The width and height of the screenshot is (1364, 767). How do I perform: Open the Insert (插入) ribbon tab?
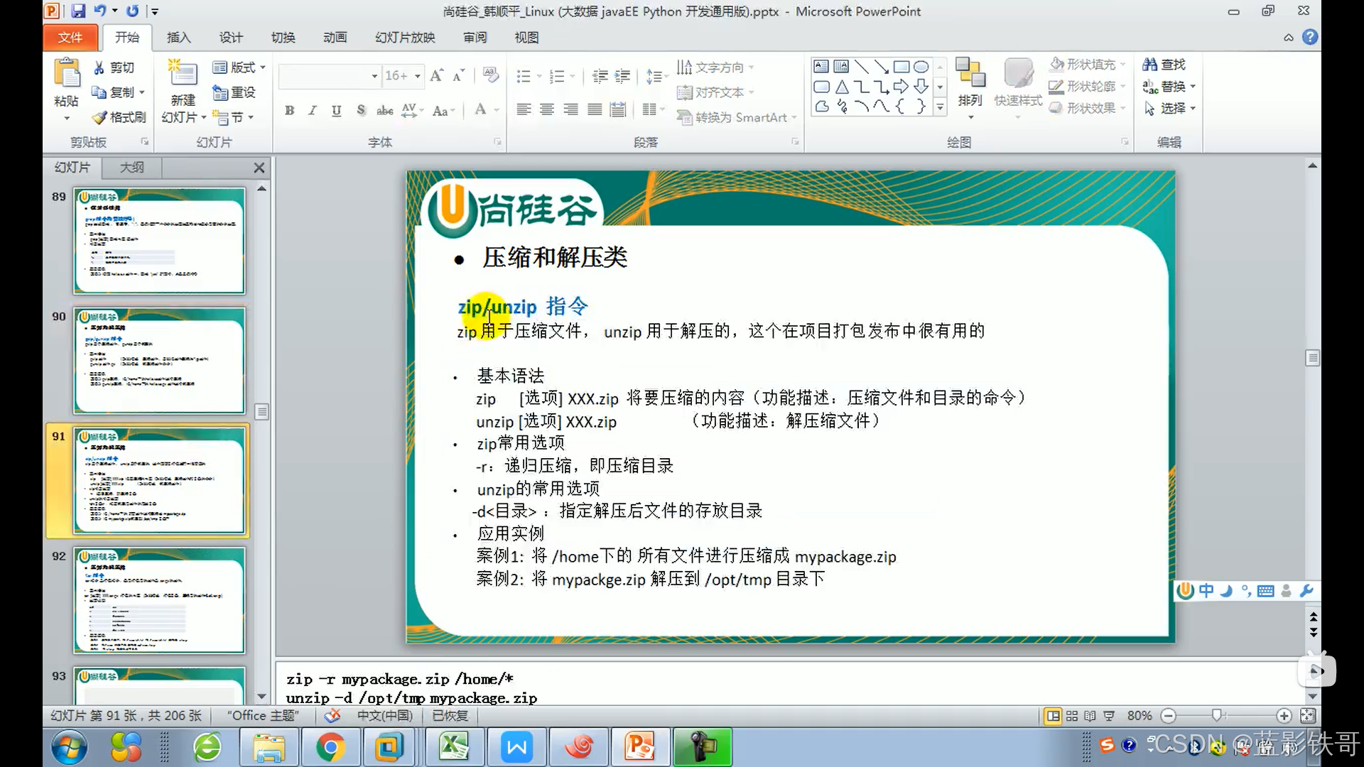tap(178, 38)
